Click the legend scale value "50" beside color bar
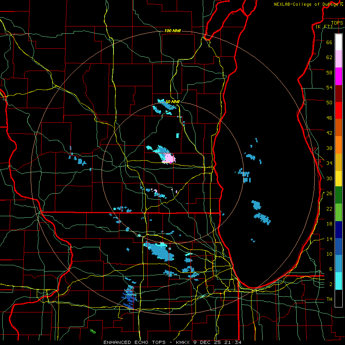The height and width of the screenshot is (345, 345). click(x=329, y=103)
